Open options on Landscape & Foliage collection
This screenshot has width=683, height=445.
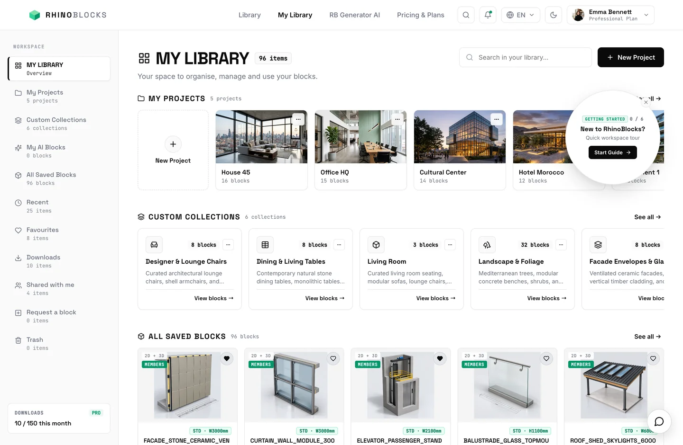[561, 245]
